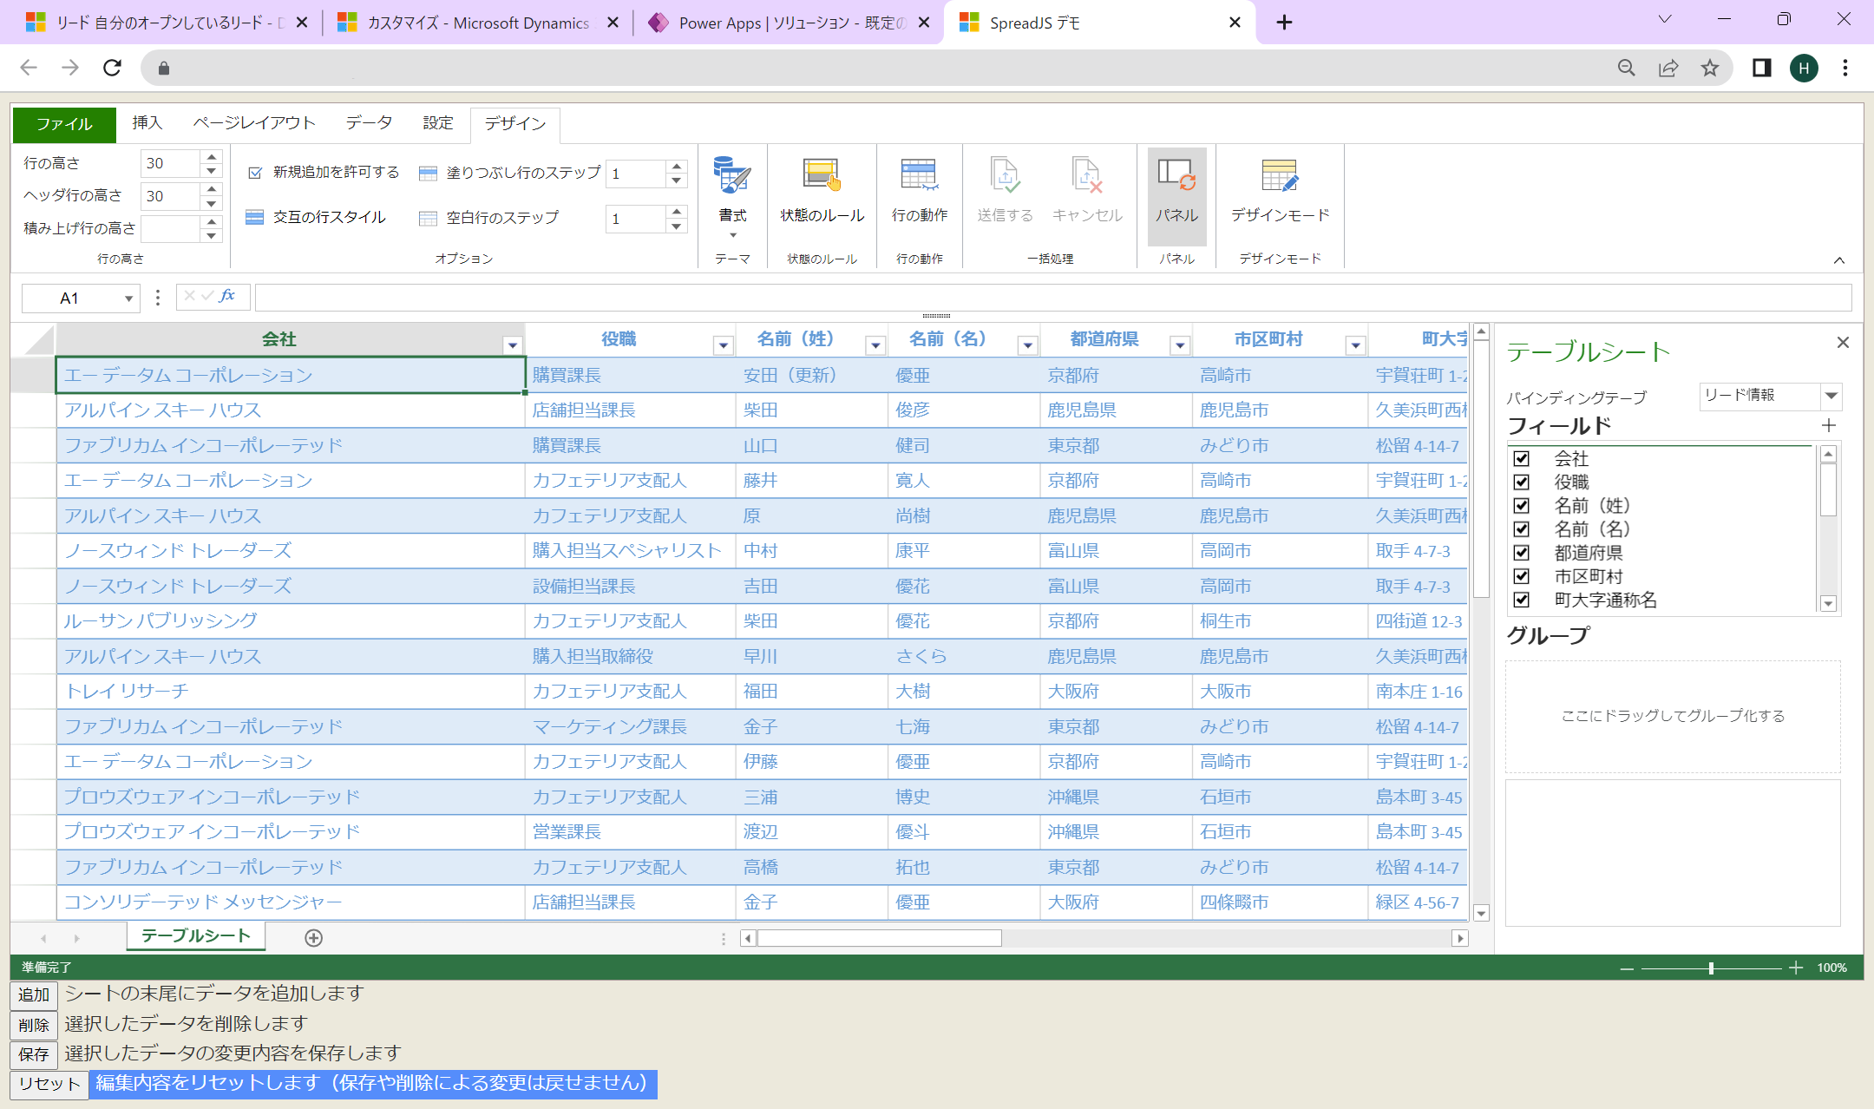Viewport: 1874px width, 1109px height.
Task: Click the 交互の行スタイル alternate row style icon
Action: tap(254, 217)
